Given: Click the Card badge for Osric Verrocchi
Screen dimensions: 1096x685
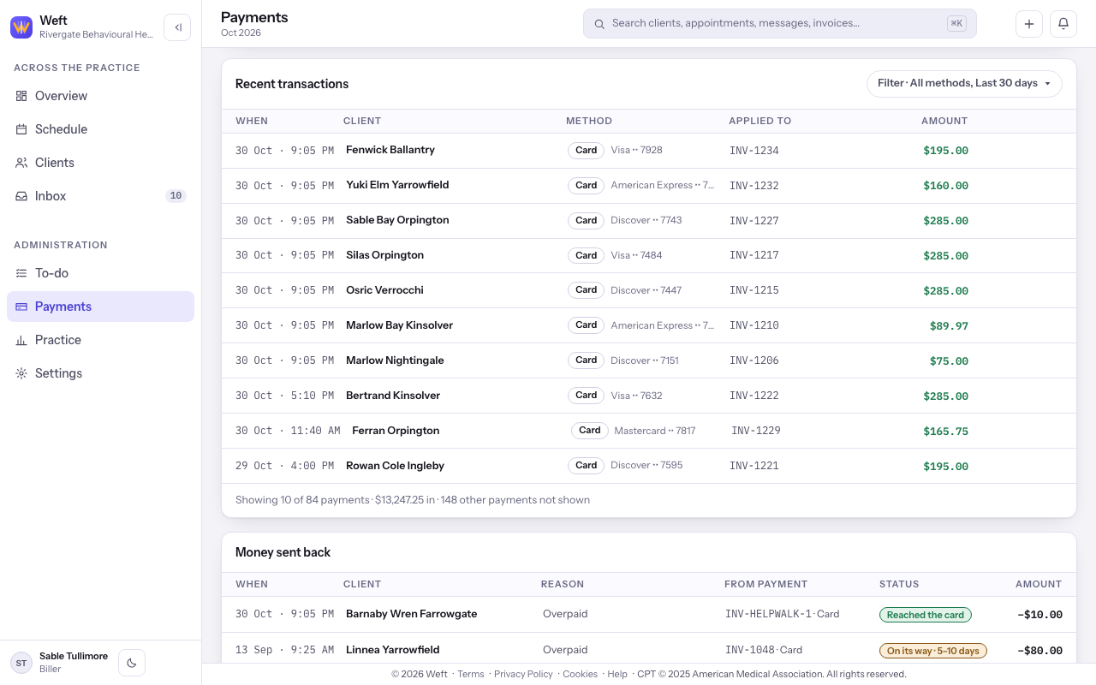Looking at the screenshot, I should (x=587, y=290).
